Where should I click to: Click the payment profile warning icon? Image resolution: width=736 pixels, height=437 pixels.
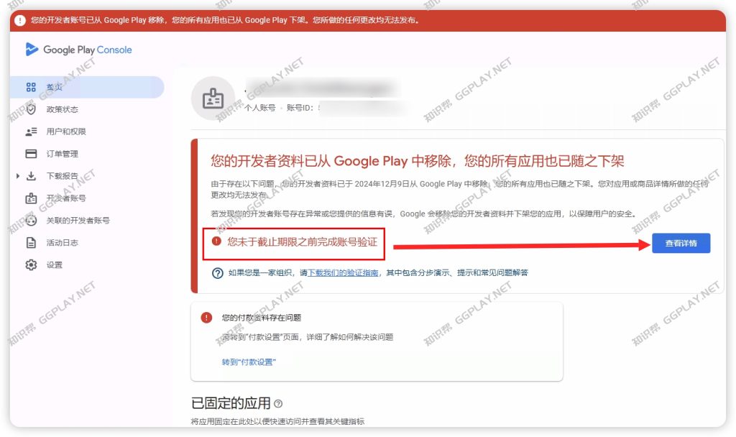point(206,317)
